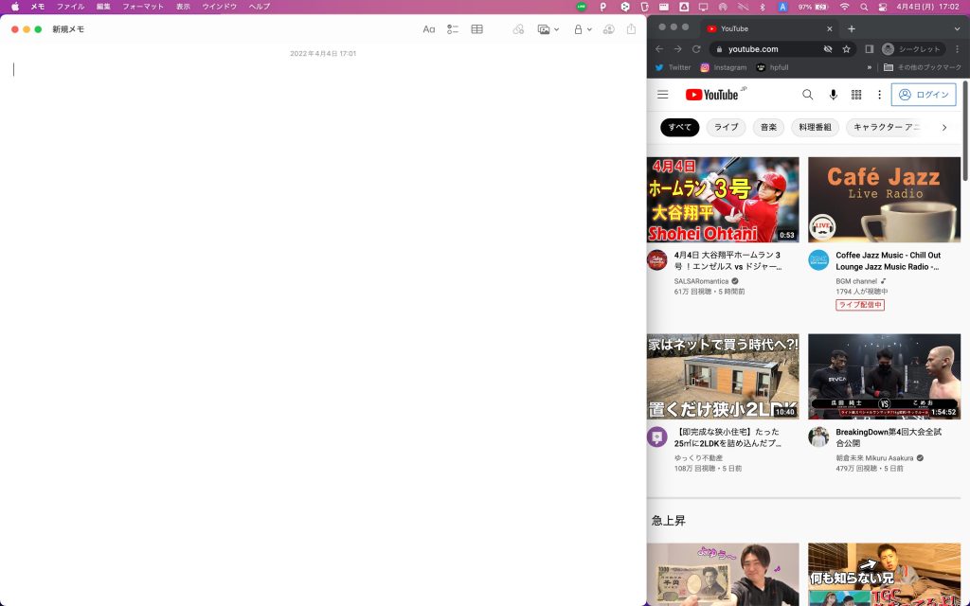This screenshot has height=606, width=970.
Task: Select the YouTube voice search microphone
Action: click(x=833, y=95)
